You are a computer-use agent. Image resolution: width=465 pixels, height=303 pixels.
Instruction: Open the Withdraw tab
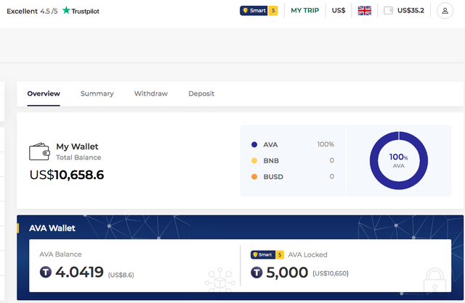[x=150, y=94]
